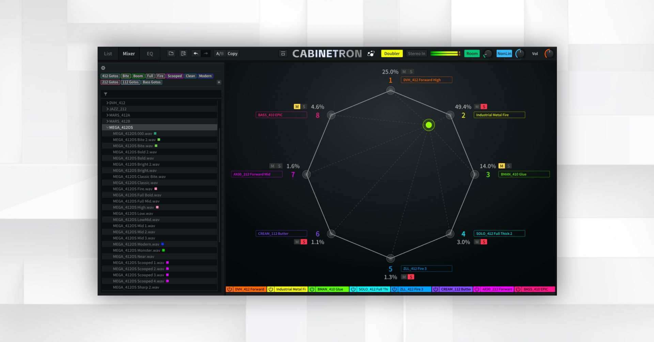
Task: Click the filter funnel icon
Action: (106, 94)
